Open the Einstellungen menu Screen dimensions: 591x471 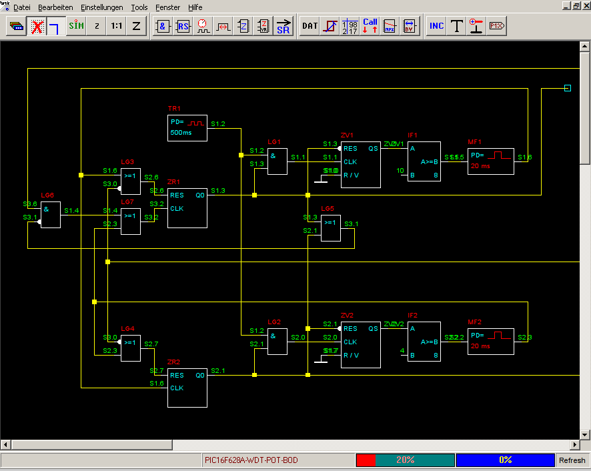point(101,7)
